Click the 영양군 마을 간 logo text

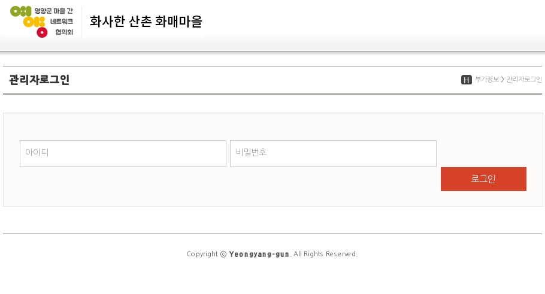pyautogui.click(x=53, y=11)
